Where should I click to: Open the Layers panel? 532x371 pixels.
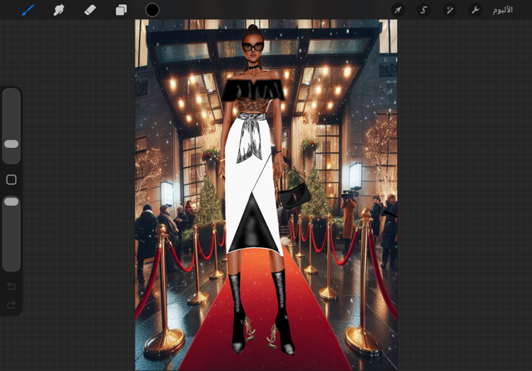pyautogui.click(x=121, y=10)
